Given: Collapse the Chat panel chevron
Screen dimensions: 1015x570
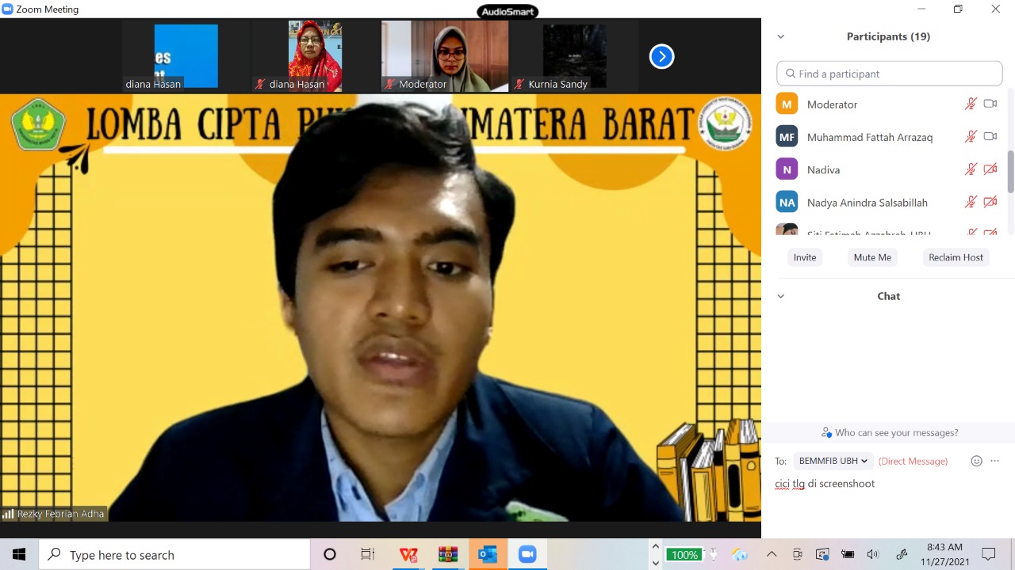Looking at the screenshot, I should point(781,296).
